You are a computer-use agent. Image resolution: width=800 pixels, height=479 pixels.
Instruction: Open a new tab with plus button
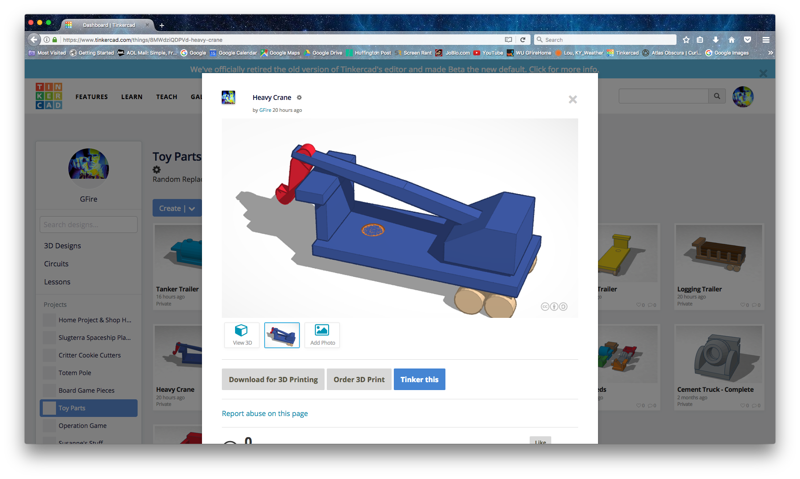(x=162, y=26)
